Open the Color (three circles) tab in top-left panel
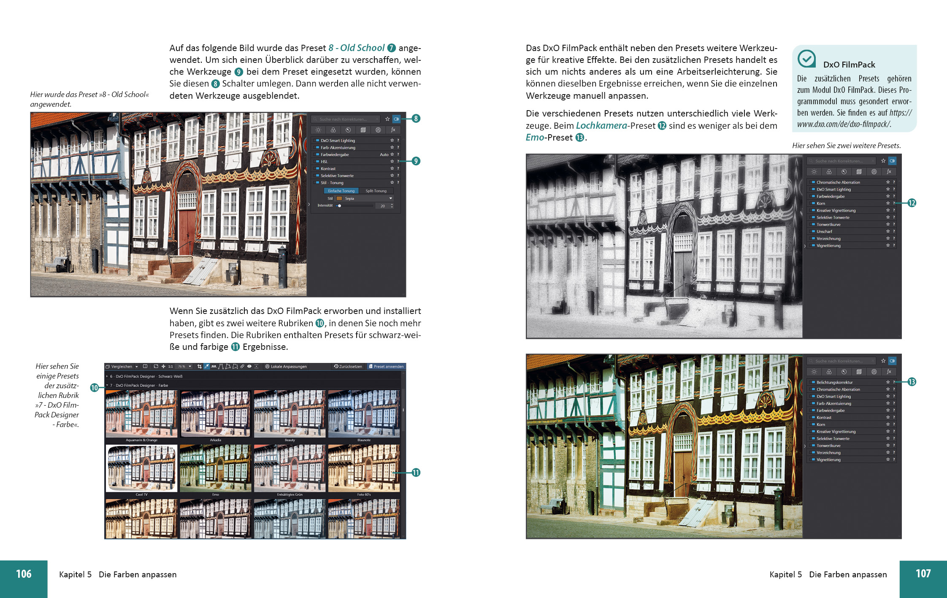Viewport: 947px width, 598px height. point(333,130)
